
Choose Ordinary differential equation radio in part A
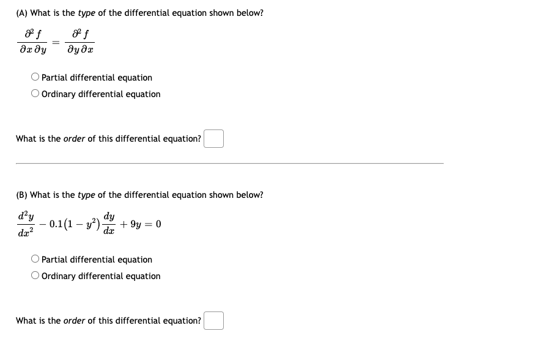point(35,93)
